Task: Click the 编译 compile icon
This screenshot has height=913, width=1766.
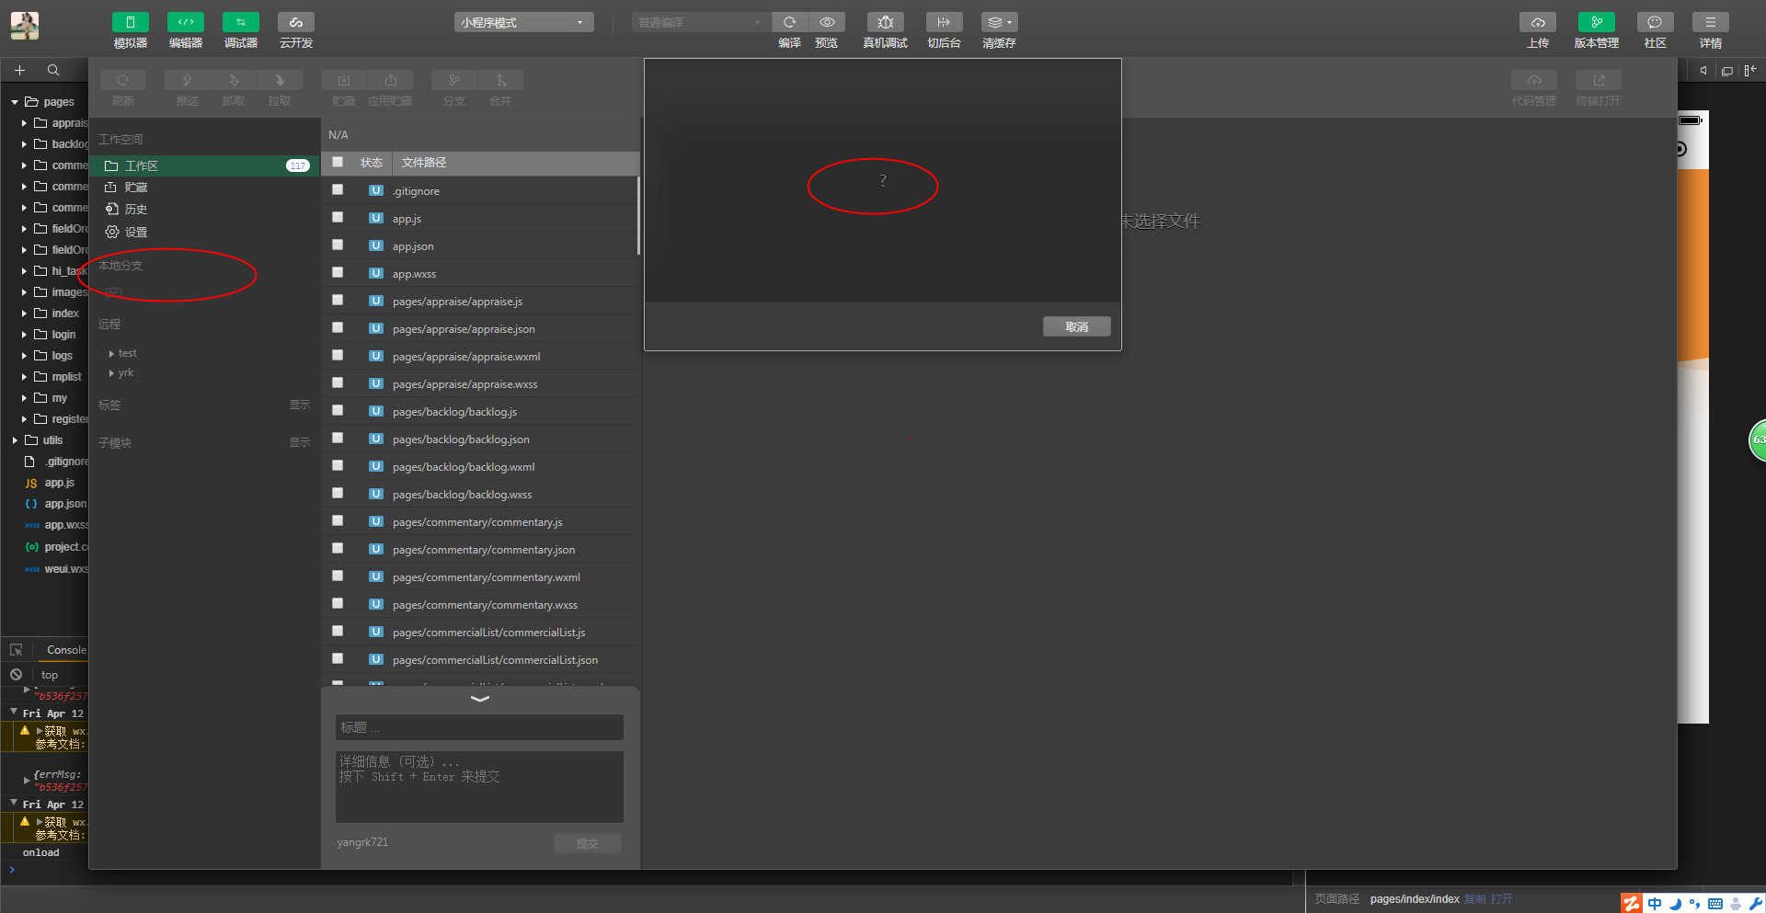Action: (789, 22)
